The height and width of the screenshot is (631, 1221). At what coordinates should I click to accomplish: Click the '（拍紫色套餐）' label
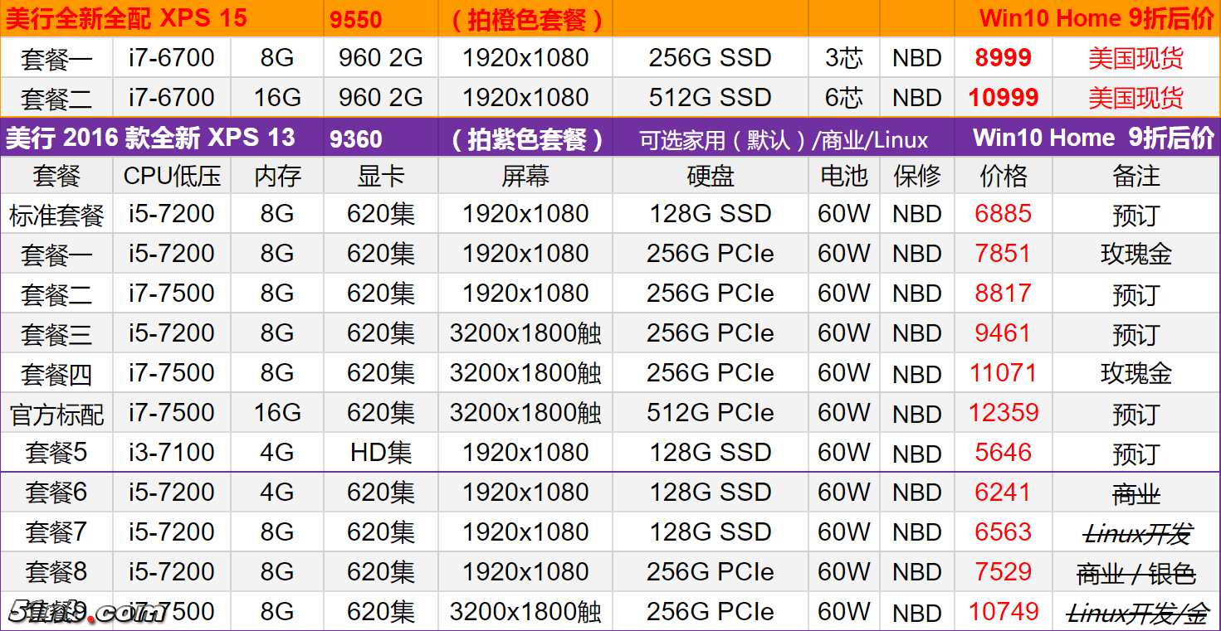pyautogui.click(x=526, y=138)
